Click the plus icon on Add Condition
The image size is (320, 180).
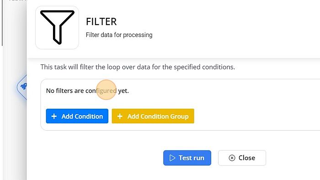click(x=54, y=116)
